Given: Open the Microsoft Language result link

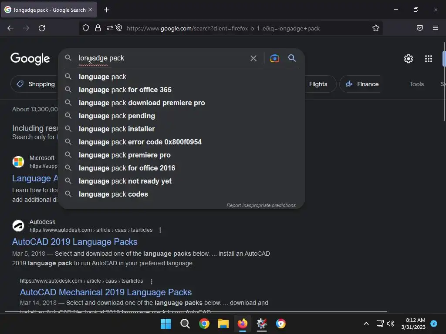Looking at the screenshot, I should [x=35, y=178].
